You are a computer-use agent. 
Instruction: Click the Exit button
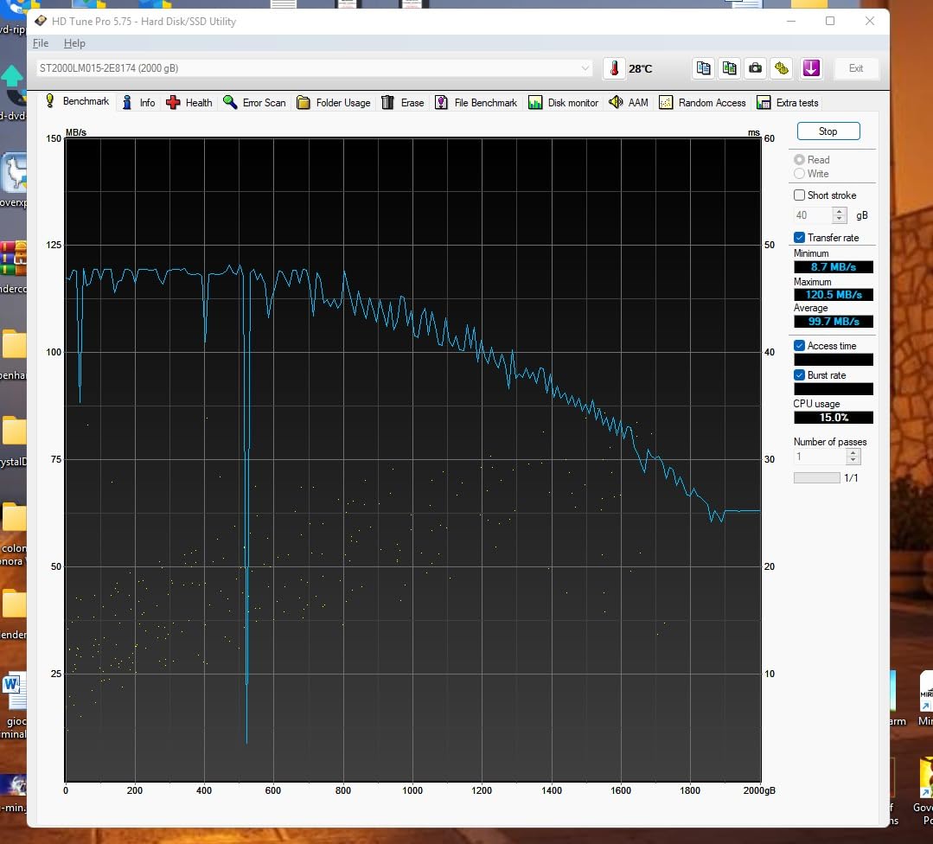[x=856, y=68]
